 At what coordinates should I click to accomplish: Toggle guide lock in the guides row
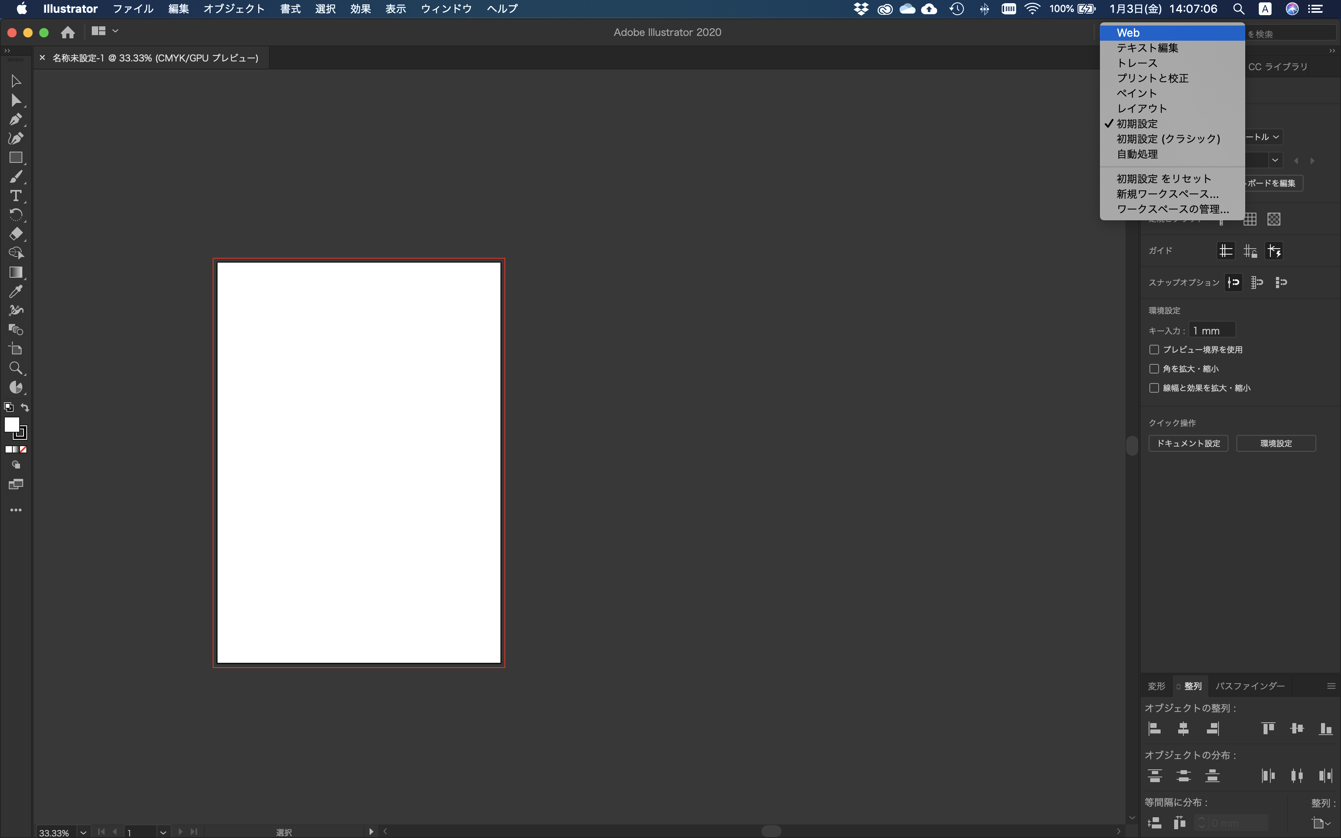1250,251
